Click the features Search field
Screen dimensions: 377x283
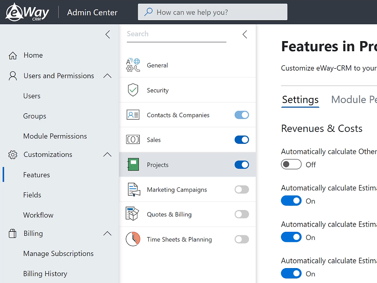click(176, 34)
